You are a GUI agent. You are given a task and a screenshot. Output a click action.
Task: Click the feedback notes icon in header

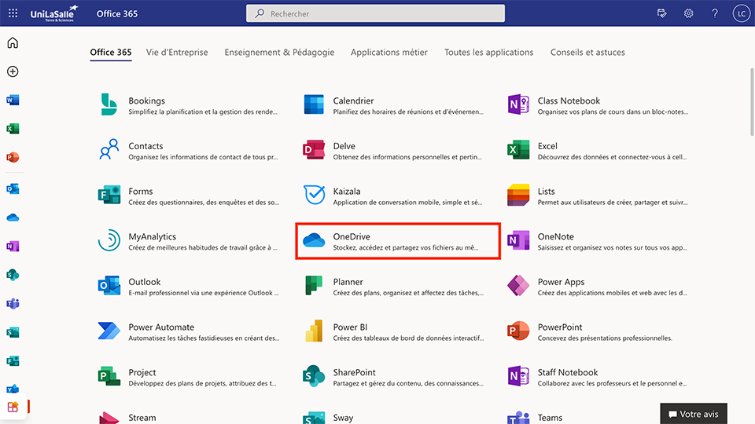662,13
